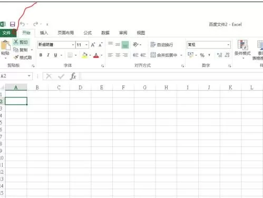The image size is (263, 198).
Task: Click the Merge and Center button
Action: [164, 55]
